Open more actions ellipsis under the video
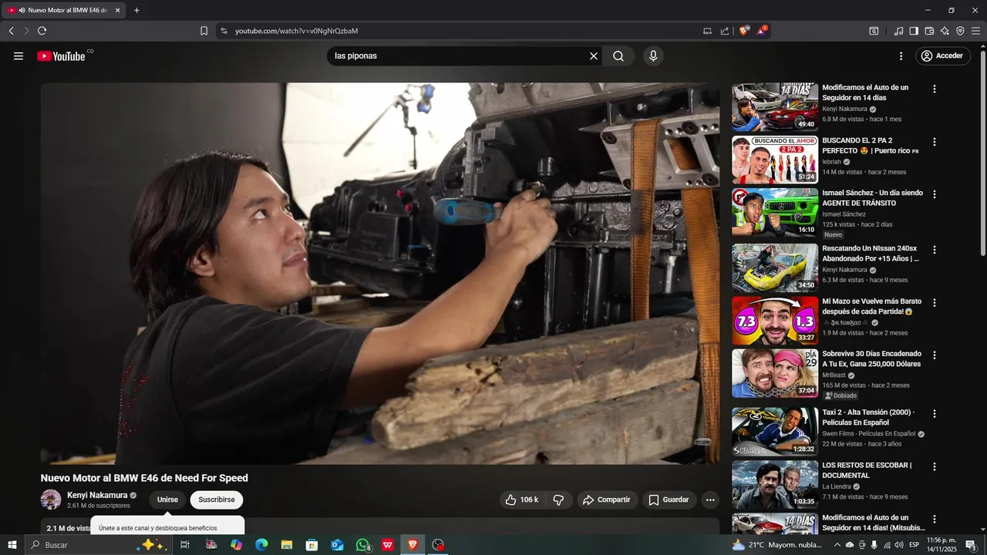The image size is (987, 555). pos(710,500)
